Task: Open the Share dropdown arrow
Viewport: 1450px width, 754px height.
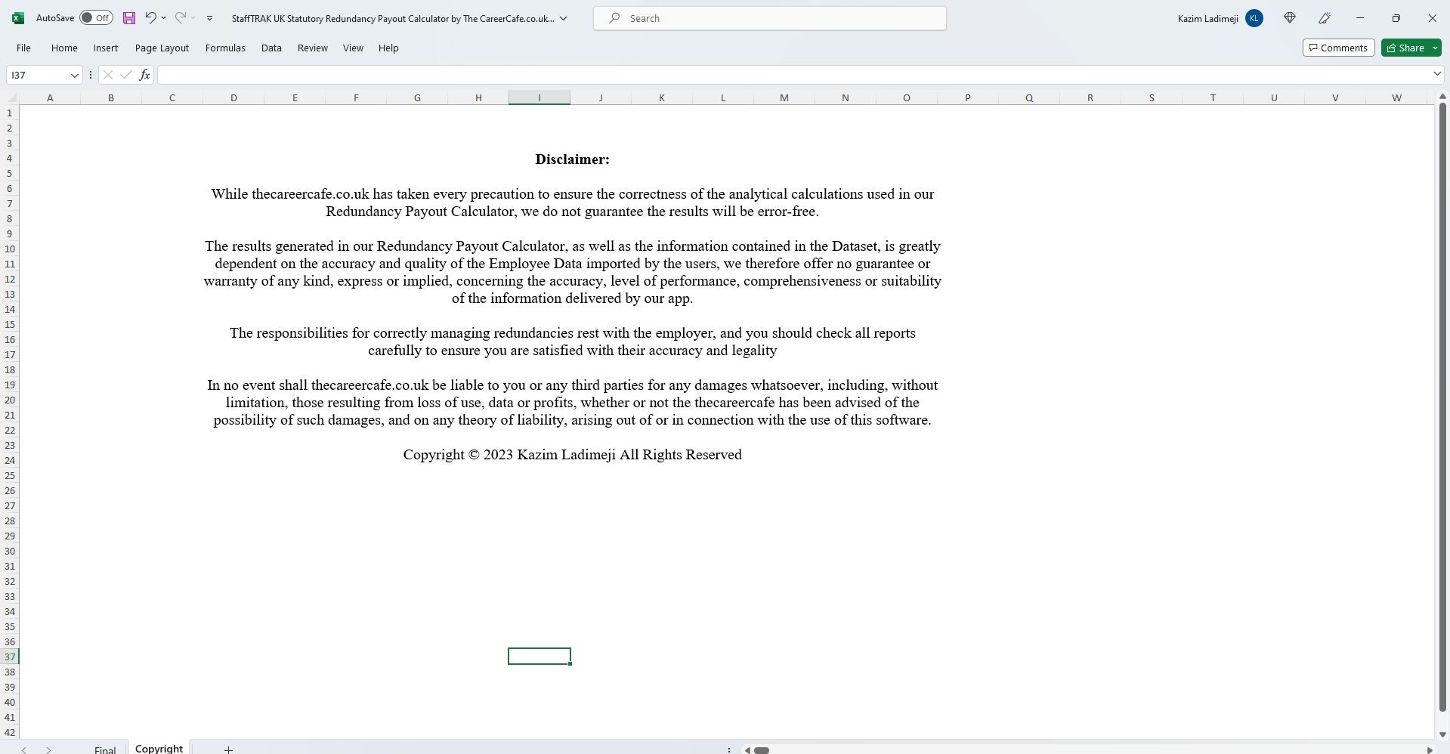Action: [x=1434, y=48]
